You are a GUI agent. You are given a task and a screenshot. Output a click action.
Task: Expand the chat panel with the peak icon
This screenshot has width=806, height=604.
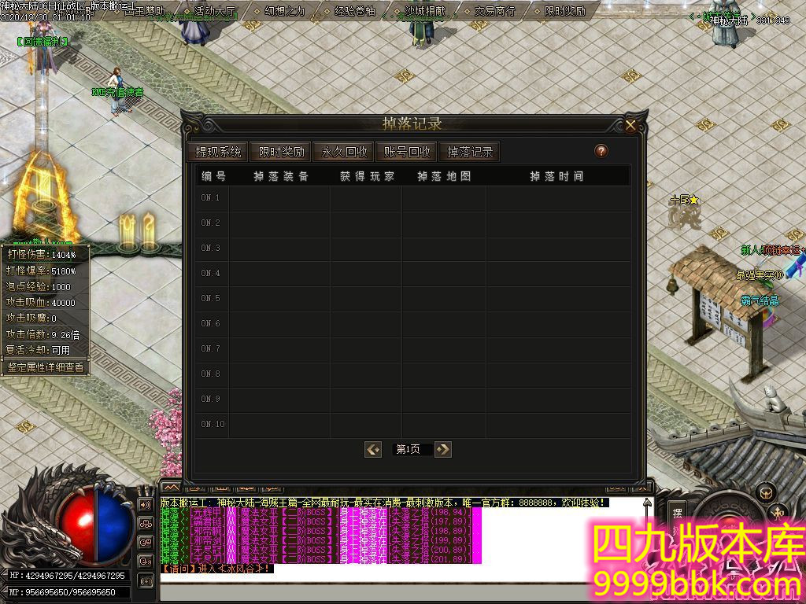171,488
